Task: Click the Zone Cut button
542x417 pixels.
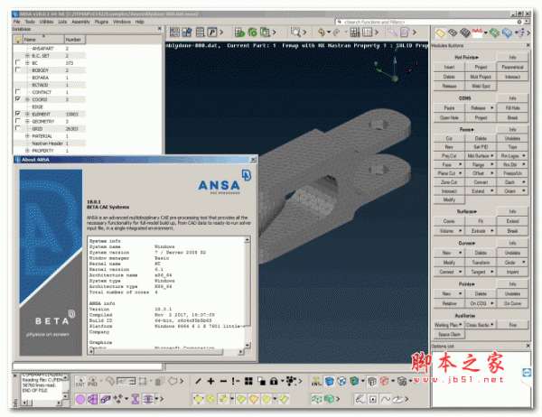Action: click(449, 182)
